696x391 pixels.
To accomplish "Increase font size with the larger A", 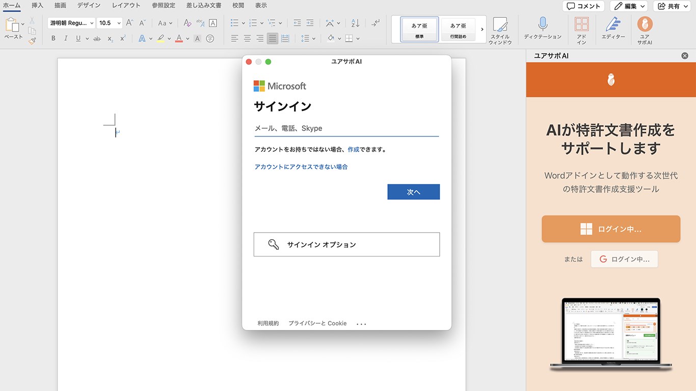I will pos(129,23).
